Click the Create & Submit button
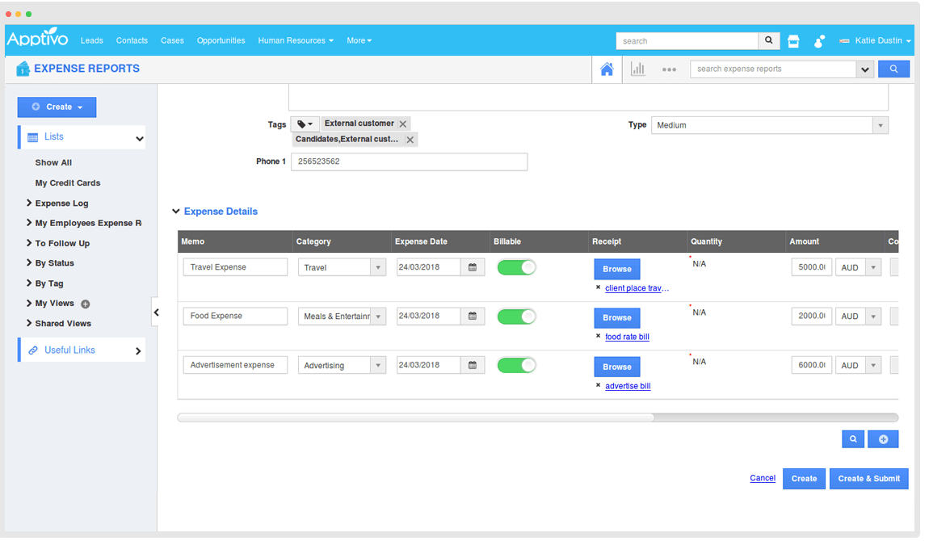This screenshot has height=541, width=929. point(868,479)
